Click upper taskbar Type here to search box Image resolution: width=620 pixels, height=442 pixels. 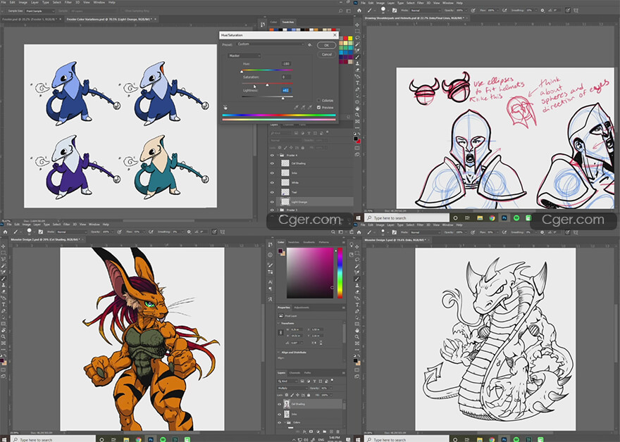pos(407,218)
